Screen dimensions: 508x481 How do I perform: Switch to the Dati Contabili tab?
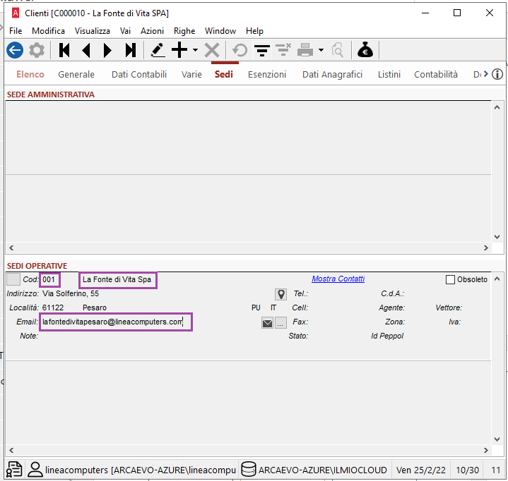pos(139,74)
